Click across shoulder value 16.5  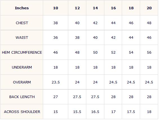tap(95, 112)
